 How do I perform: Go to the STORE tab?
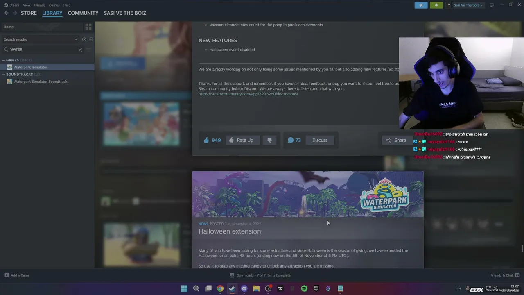pyautogui.click(x=29, y=13)
